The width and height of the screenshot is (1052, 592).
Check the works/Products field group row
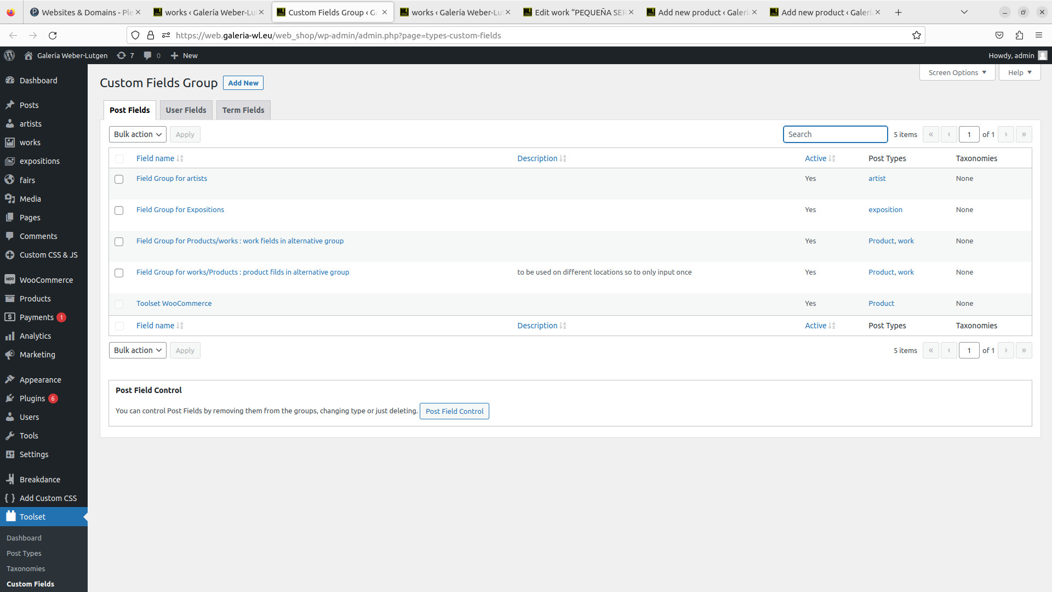119,273
